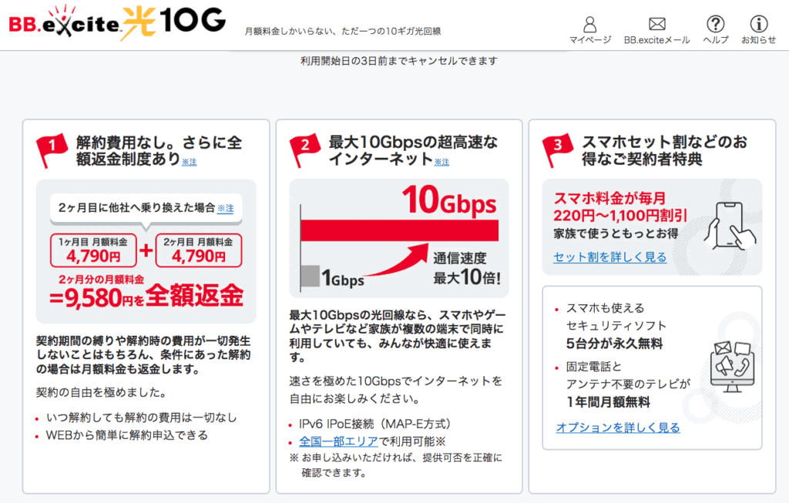Click the text 利用開始日の3日前までキャンセルできます
Screen dimensions: 789x503
coord(399,61)
